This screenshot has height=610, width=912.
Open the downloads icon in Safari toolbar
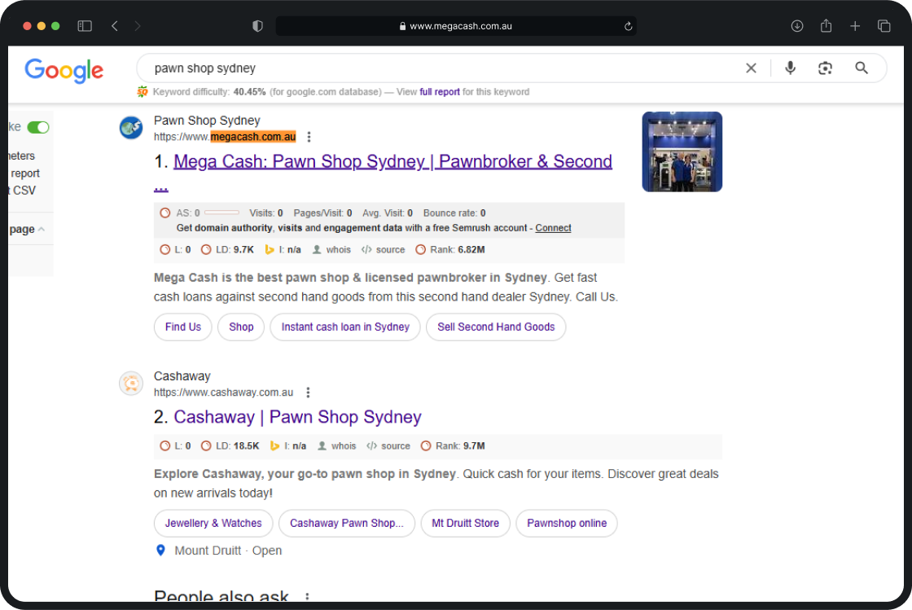(x=797, y=25)
